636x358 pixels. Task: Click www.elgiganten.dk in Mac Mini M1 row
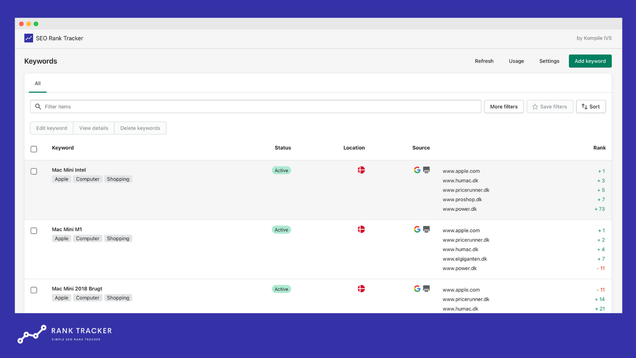click(x=465, y=259)
